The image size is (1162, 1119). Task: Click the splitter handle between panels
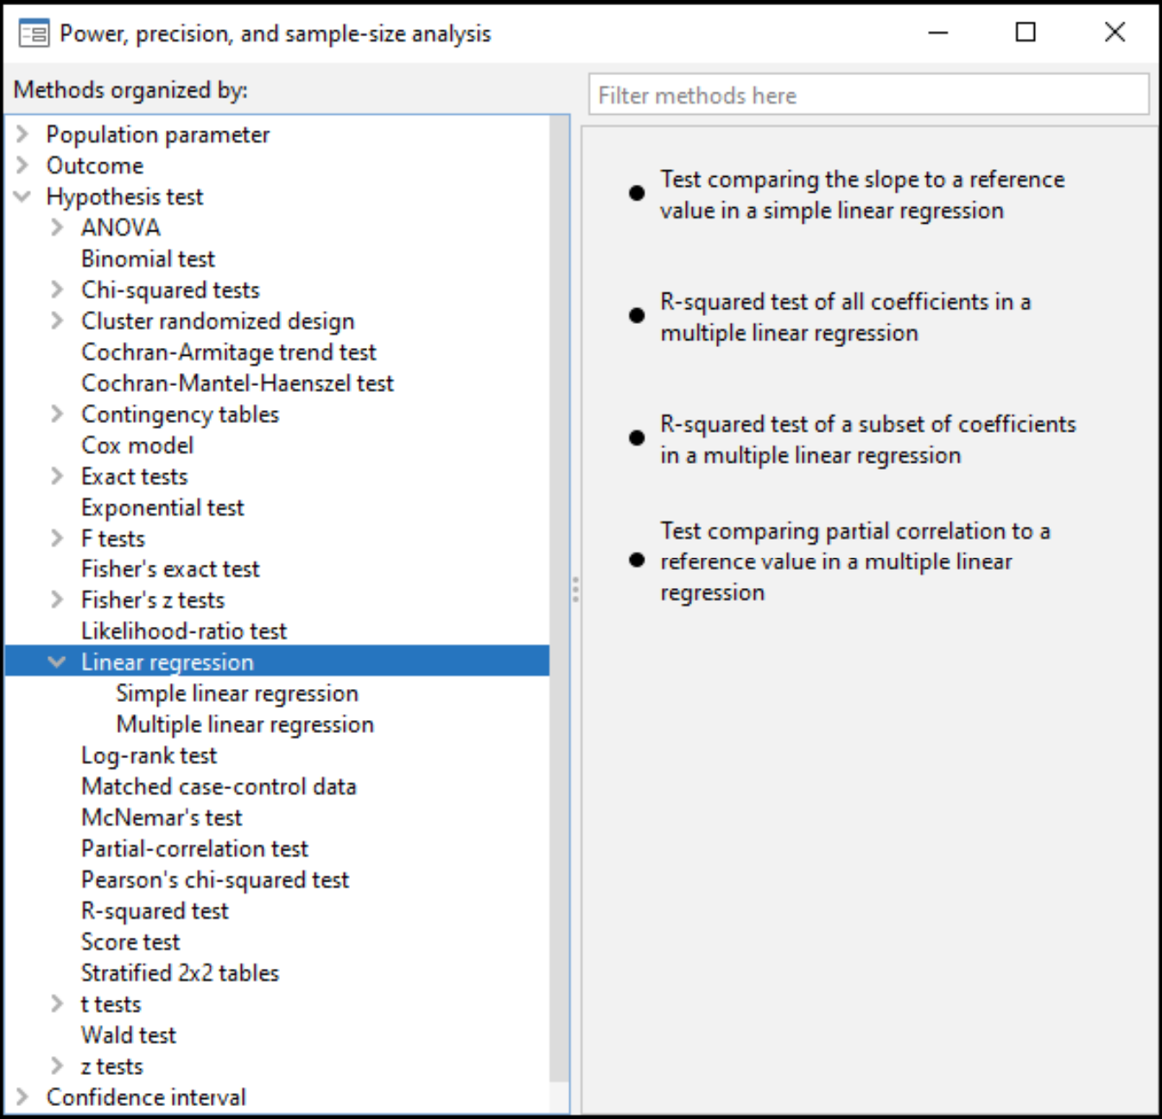coord(575,589)
